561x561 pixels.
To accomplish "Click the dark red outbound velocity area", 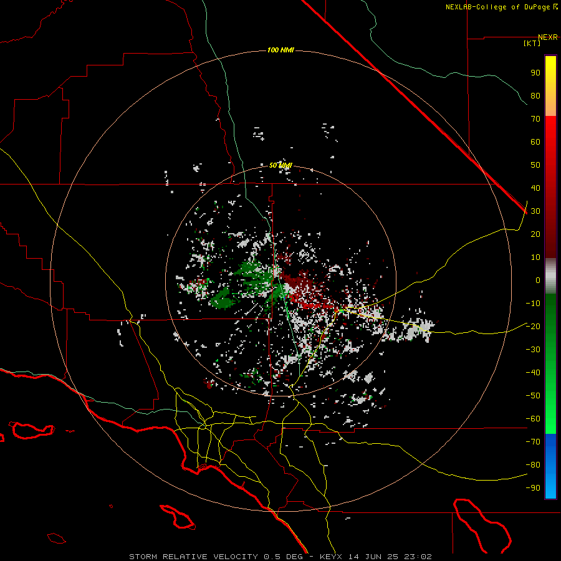I will (x=300, y=282).
